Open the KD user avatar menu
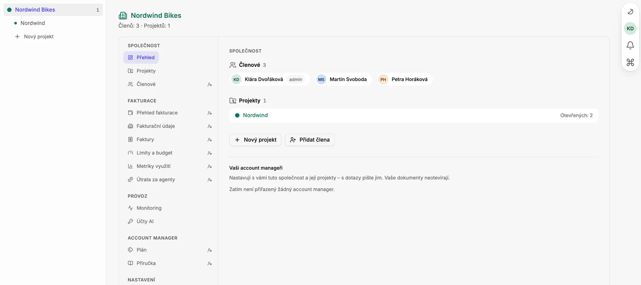Screen dimensions: 641x285 [x=630, y=28]
